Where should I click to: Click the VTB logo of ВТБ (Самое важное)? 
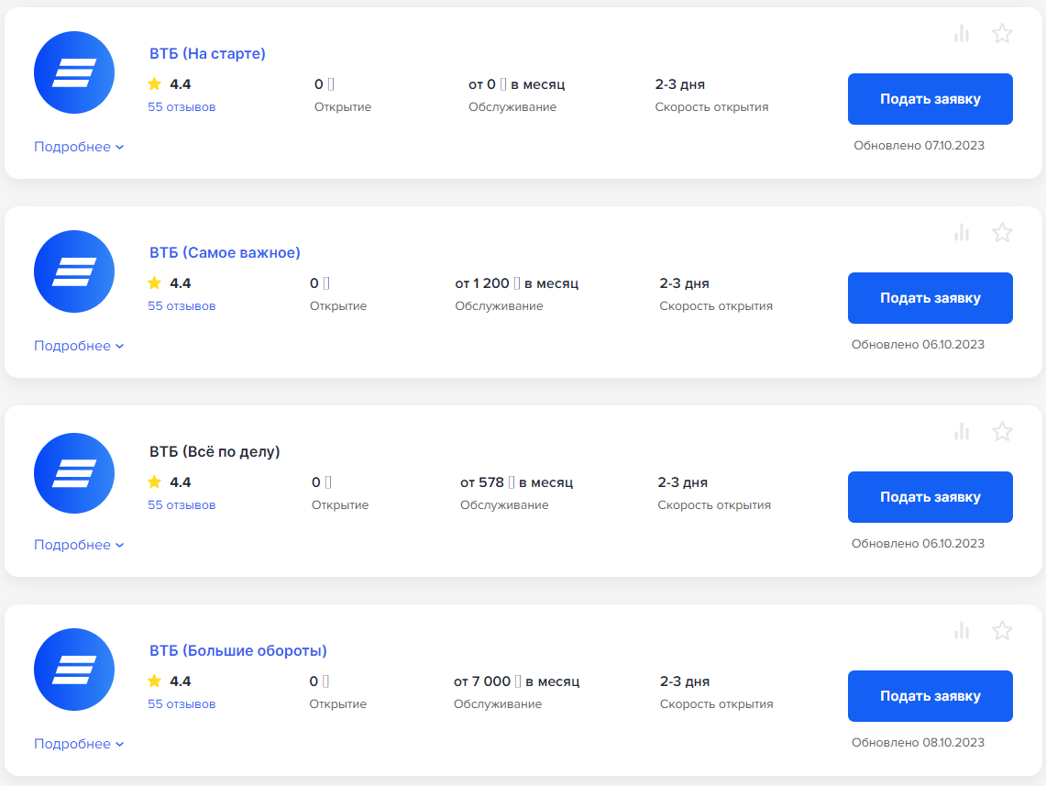point(74,271)
